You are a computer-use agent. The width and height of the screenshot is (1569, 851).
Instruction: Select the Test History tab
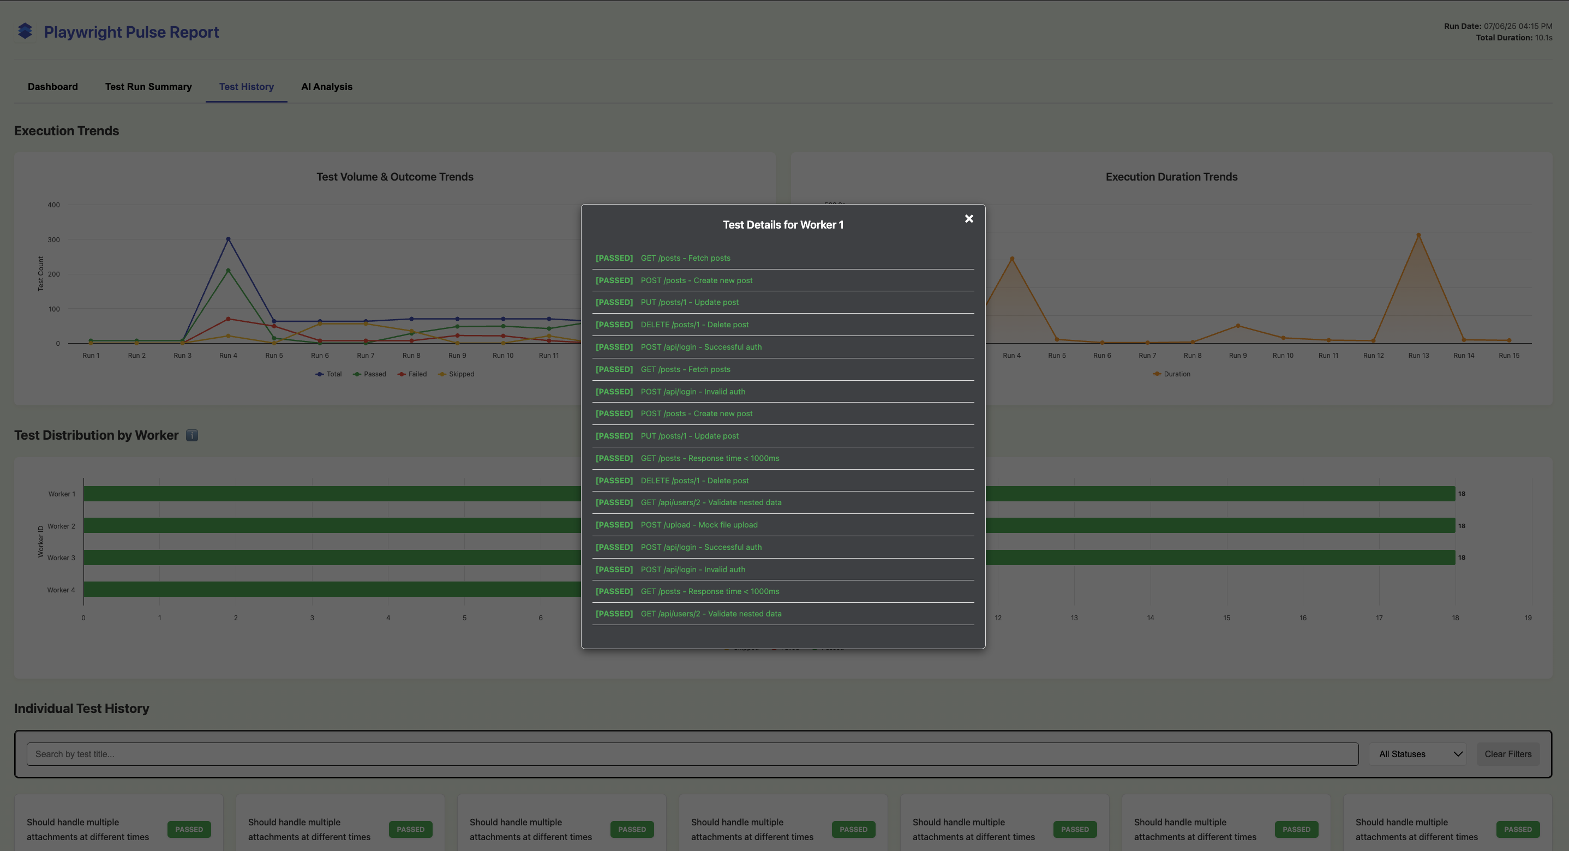click(x=247, y=87)
